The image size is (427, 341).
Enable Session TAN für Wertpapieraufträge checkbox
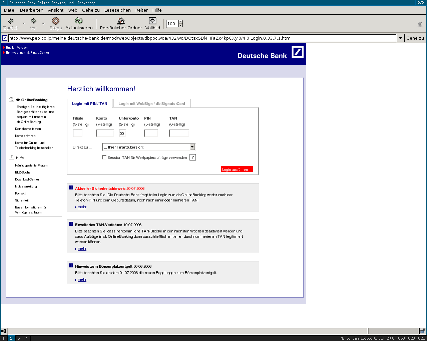click(104, 158)
